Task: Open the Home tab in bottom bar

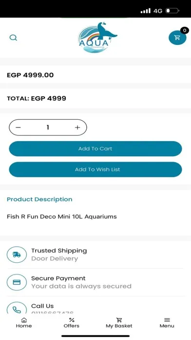Action: [24, 322]
